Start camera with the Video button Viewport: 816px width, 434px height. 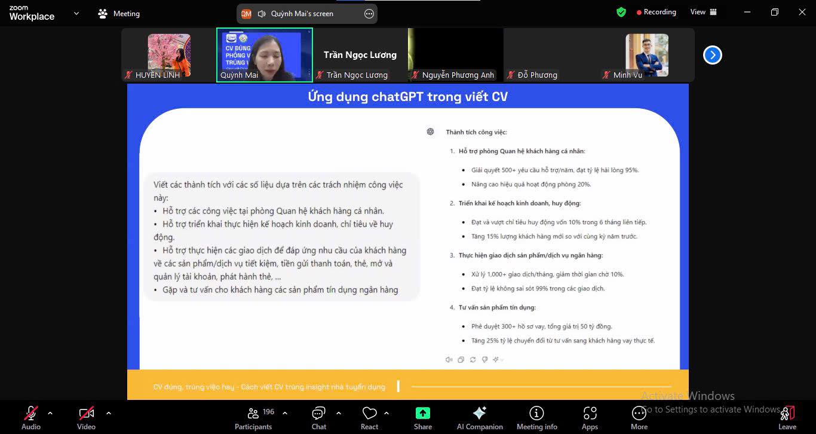coord(86,417)
